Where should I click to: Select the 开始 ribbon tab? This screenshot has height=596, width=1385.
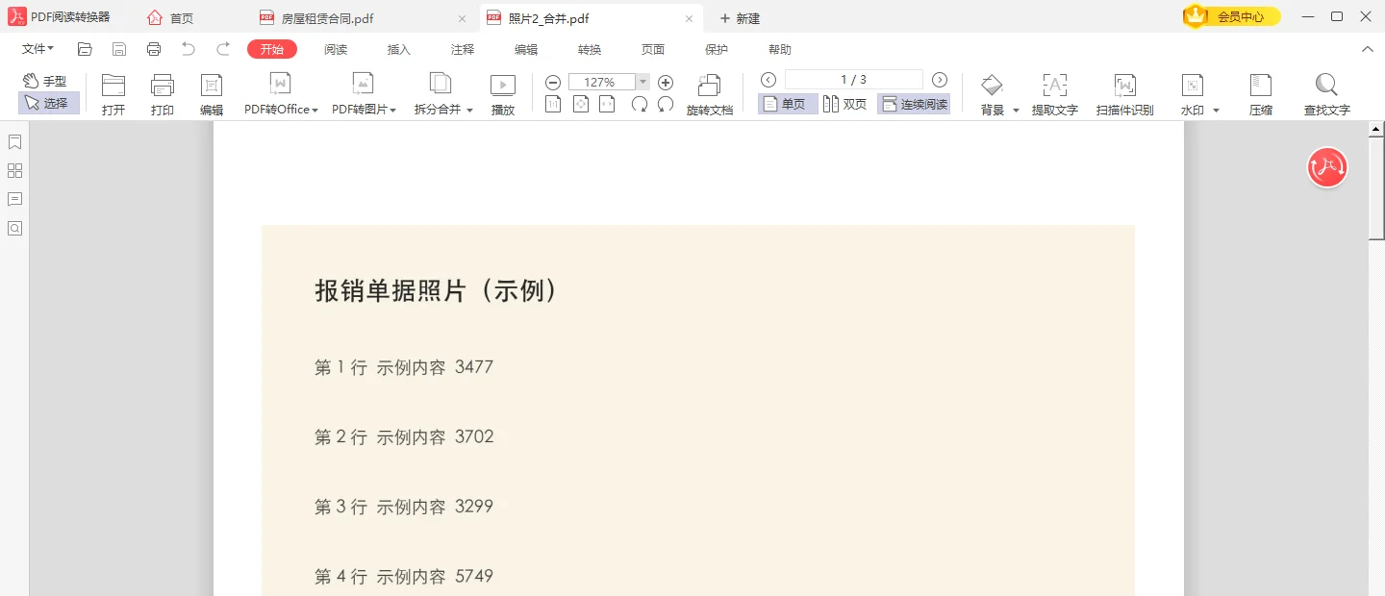coord(272,49)
